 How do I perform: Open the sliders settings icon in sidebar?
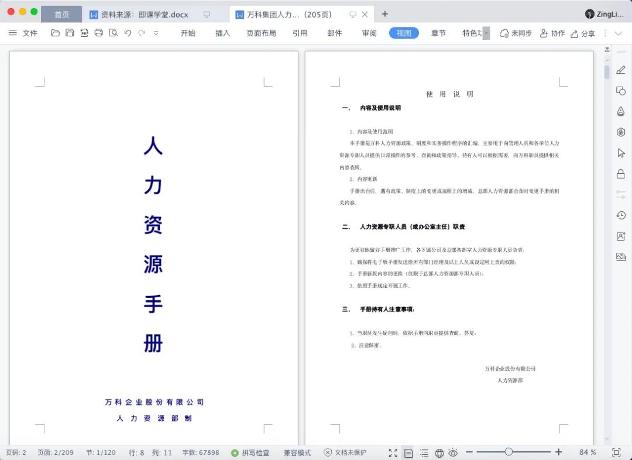[x=621, y=194]
